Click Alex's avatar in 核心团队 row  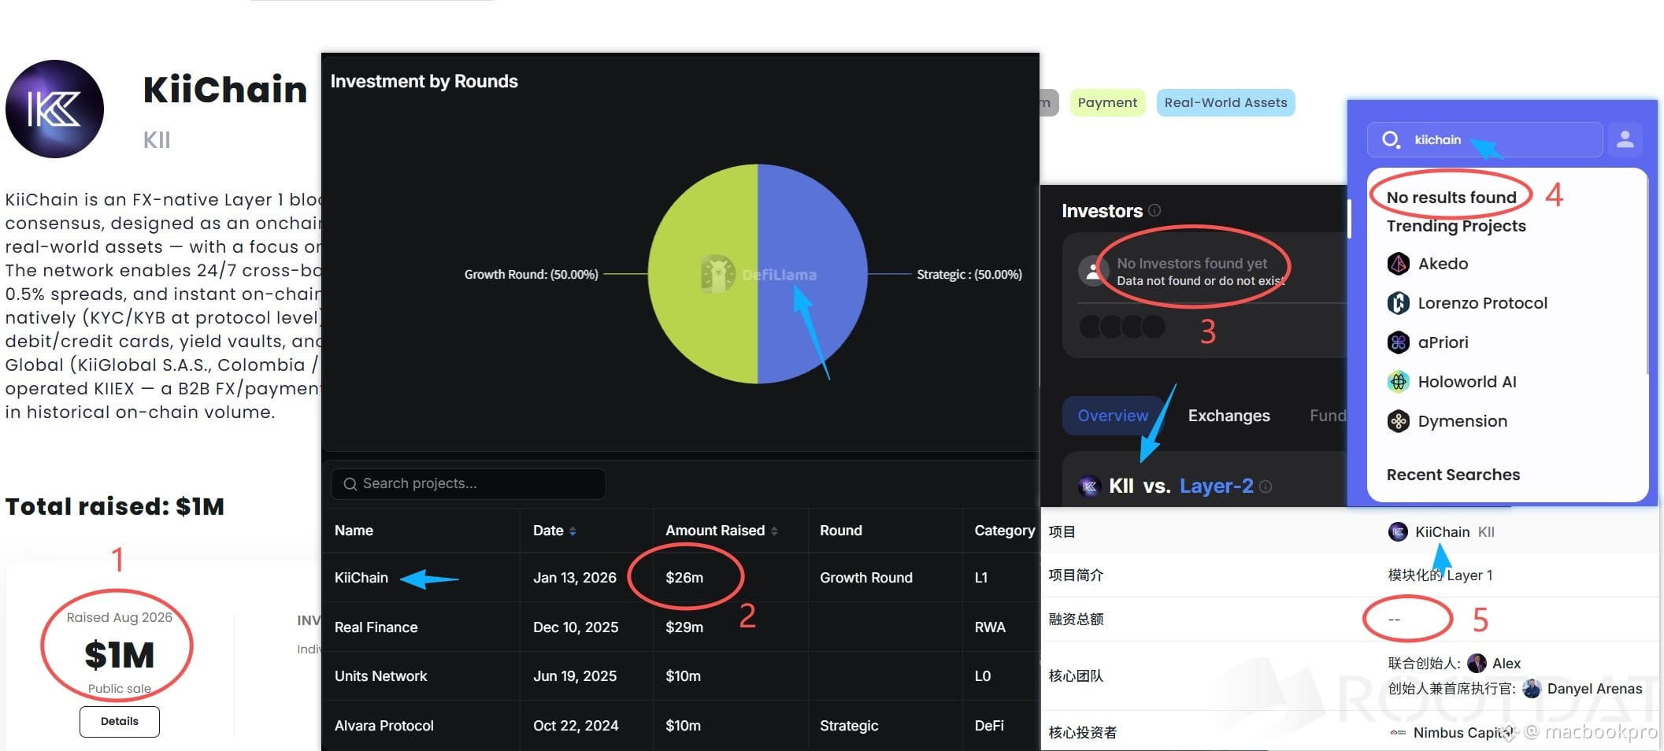(1477, 664)
